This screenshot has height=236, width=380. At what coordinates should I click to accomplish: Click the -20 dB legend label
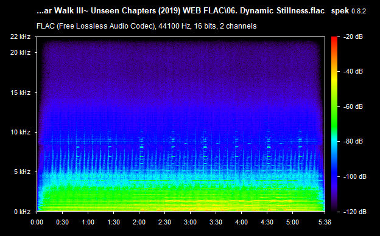click(353, 36)
